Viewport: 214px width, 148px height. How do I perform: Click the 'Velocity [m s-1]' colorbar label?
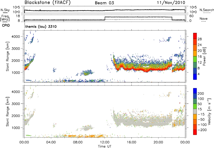(209, 111)
